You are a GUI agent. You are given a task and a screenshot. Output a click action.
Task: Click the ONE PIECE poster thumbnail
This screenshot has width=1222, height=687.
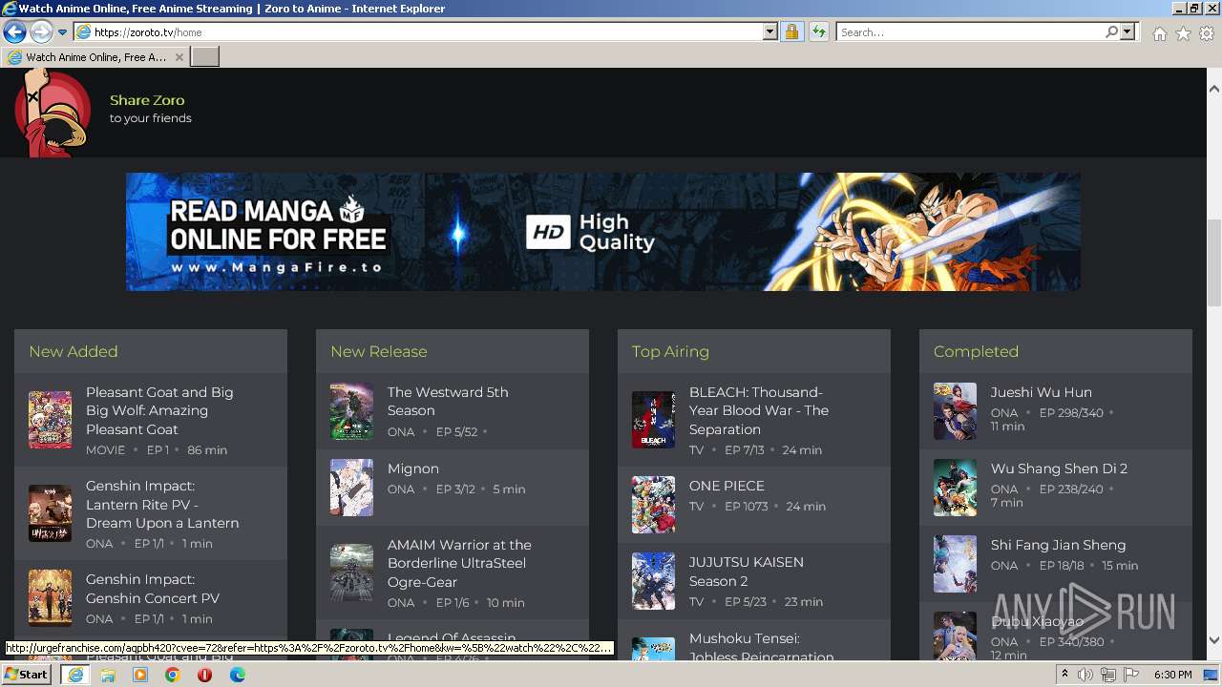(x=653, y=505)
